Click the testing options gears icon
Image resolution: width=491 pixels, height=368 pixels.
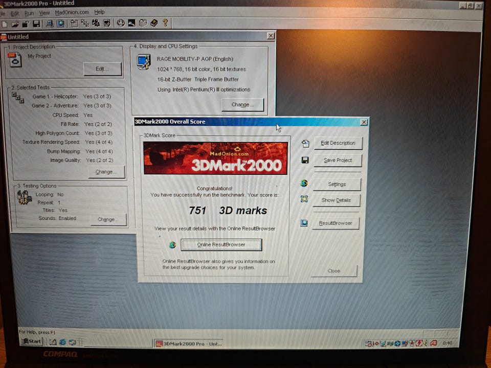pos(25,197)
